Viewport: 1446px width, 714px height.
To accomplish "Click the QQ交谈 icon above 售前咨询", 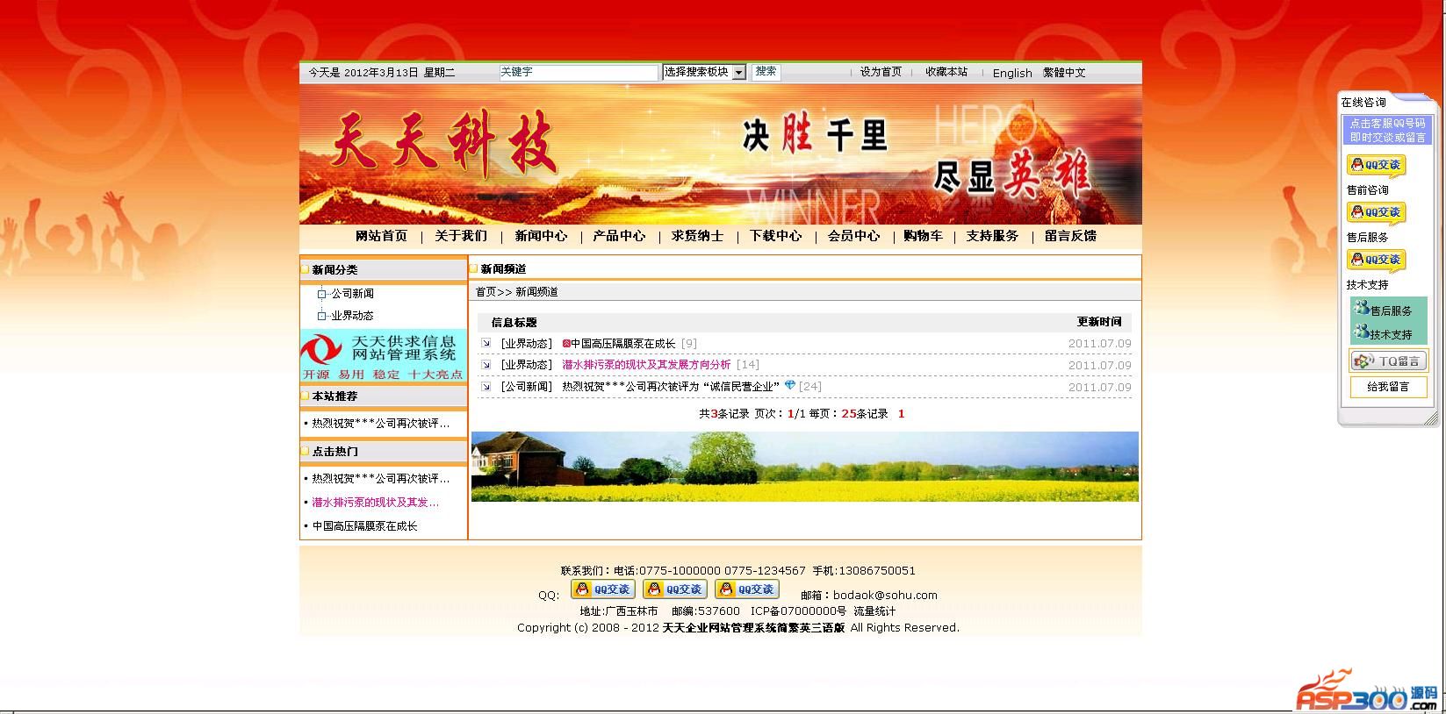I will click(x=1376, y=166).
